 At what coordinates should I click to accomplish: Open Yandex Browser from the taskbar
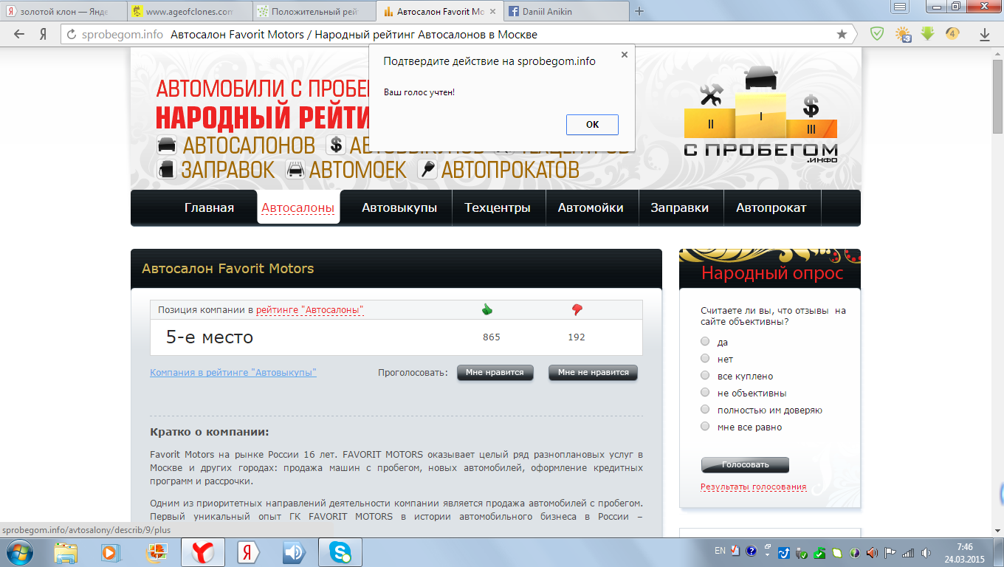[x=203, y=552]
